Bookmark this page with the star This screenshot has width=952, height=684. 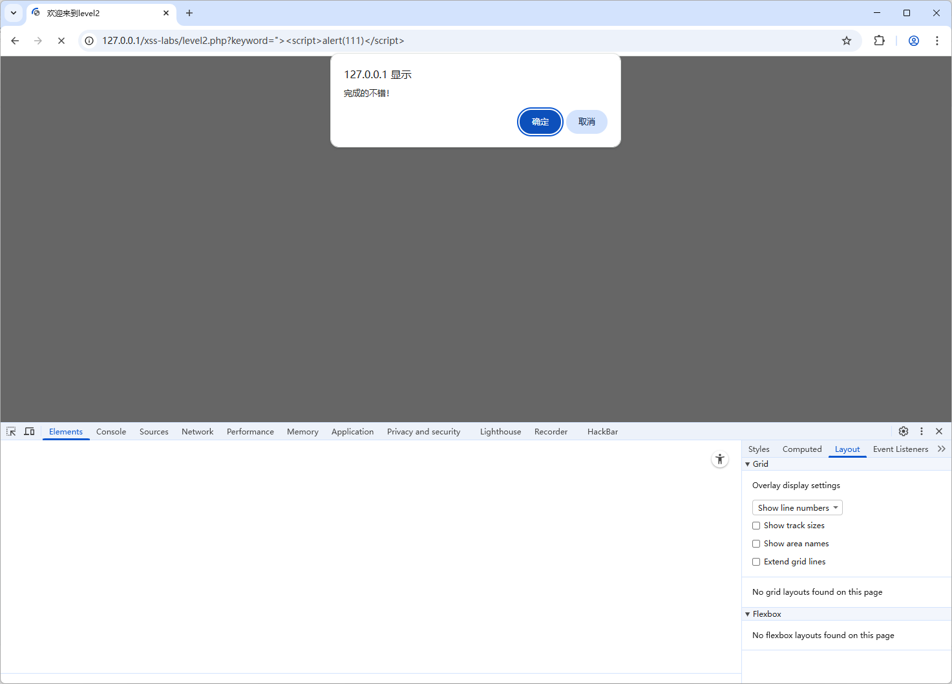(x=847, y=41)
